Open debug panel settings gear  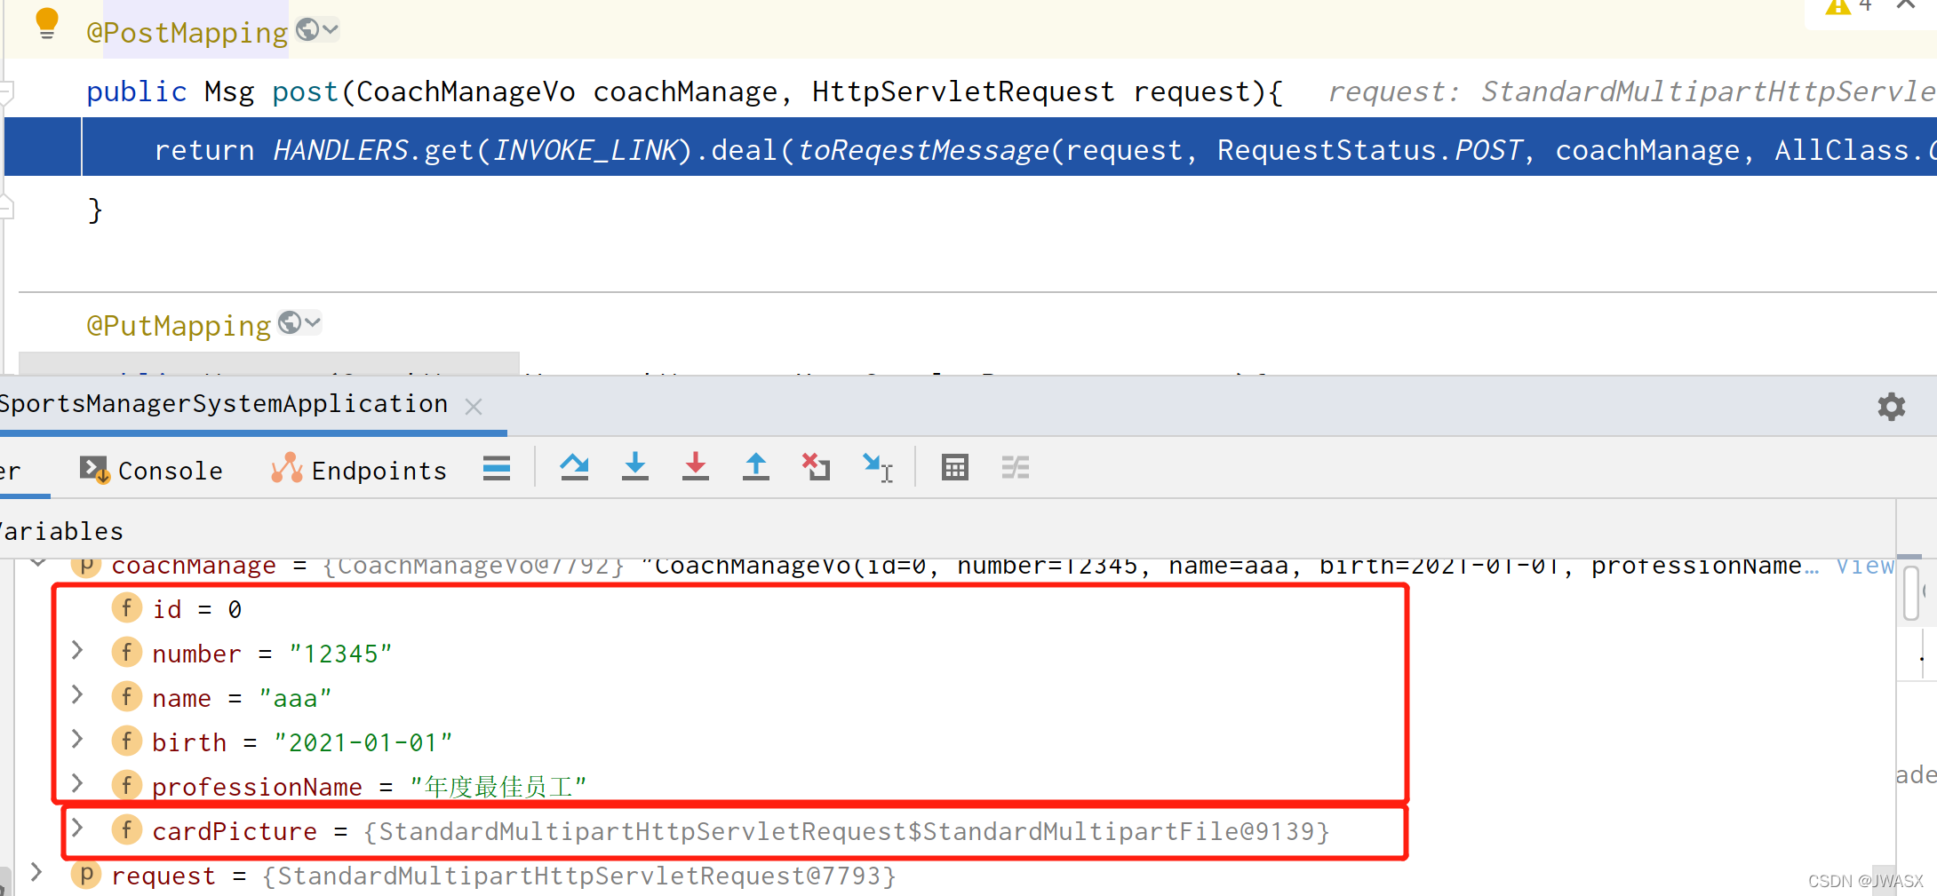pyautogui.click(x=1892, y=407)
